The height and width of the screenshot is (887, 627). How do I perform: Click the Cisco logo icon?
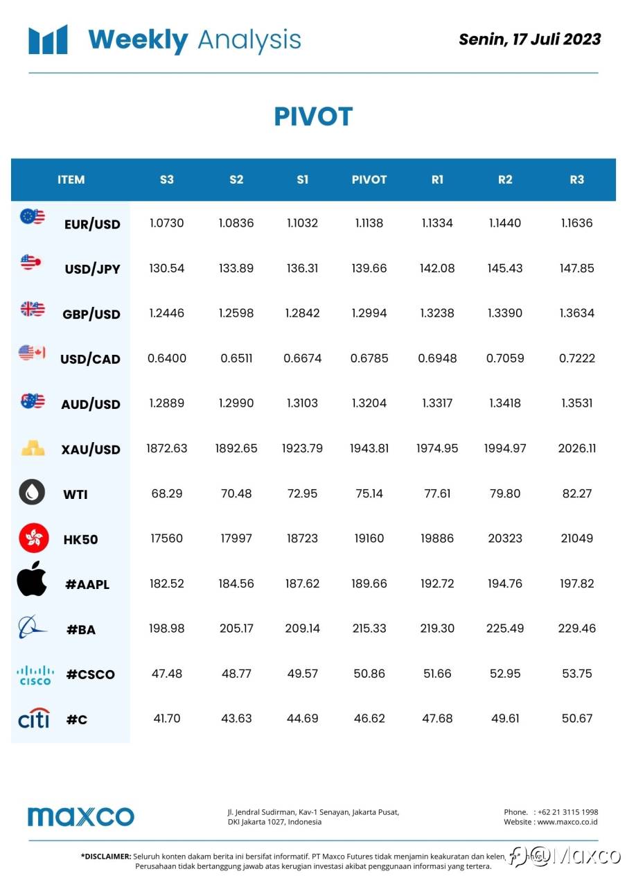(x=35, y=674)
